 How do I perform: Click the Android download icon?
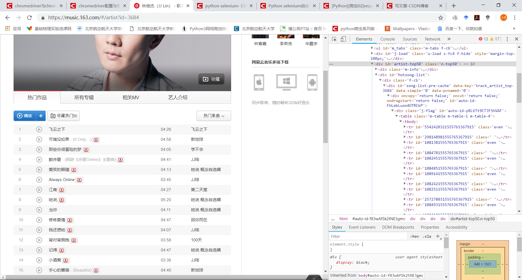point(312,82)
